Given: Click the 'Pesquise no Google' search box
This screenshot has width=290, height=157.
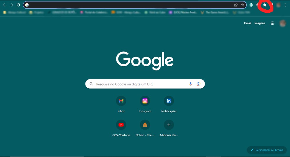Looking at the screenshot, I should pos(145,84).
